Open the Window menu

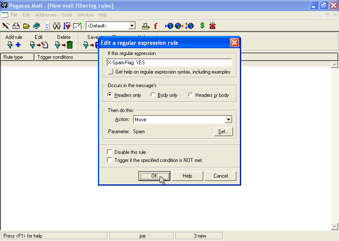[86, 15]
